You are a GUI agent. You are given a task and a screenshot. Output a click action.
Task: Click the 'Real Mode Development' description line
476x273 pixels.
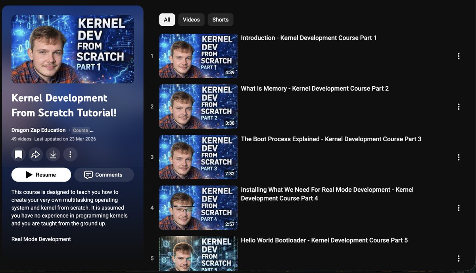pyautogui.click(x=41, y=239)
